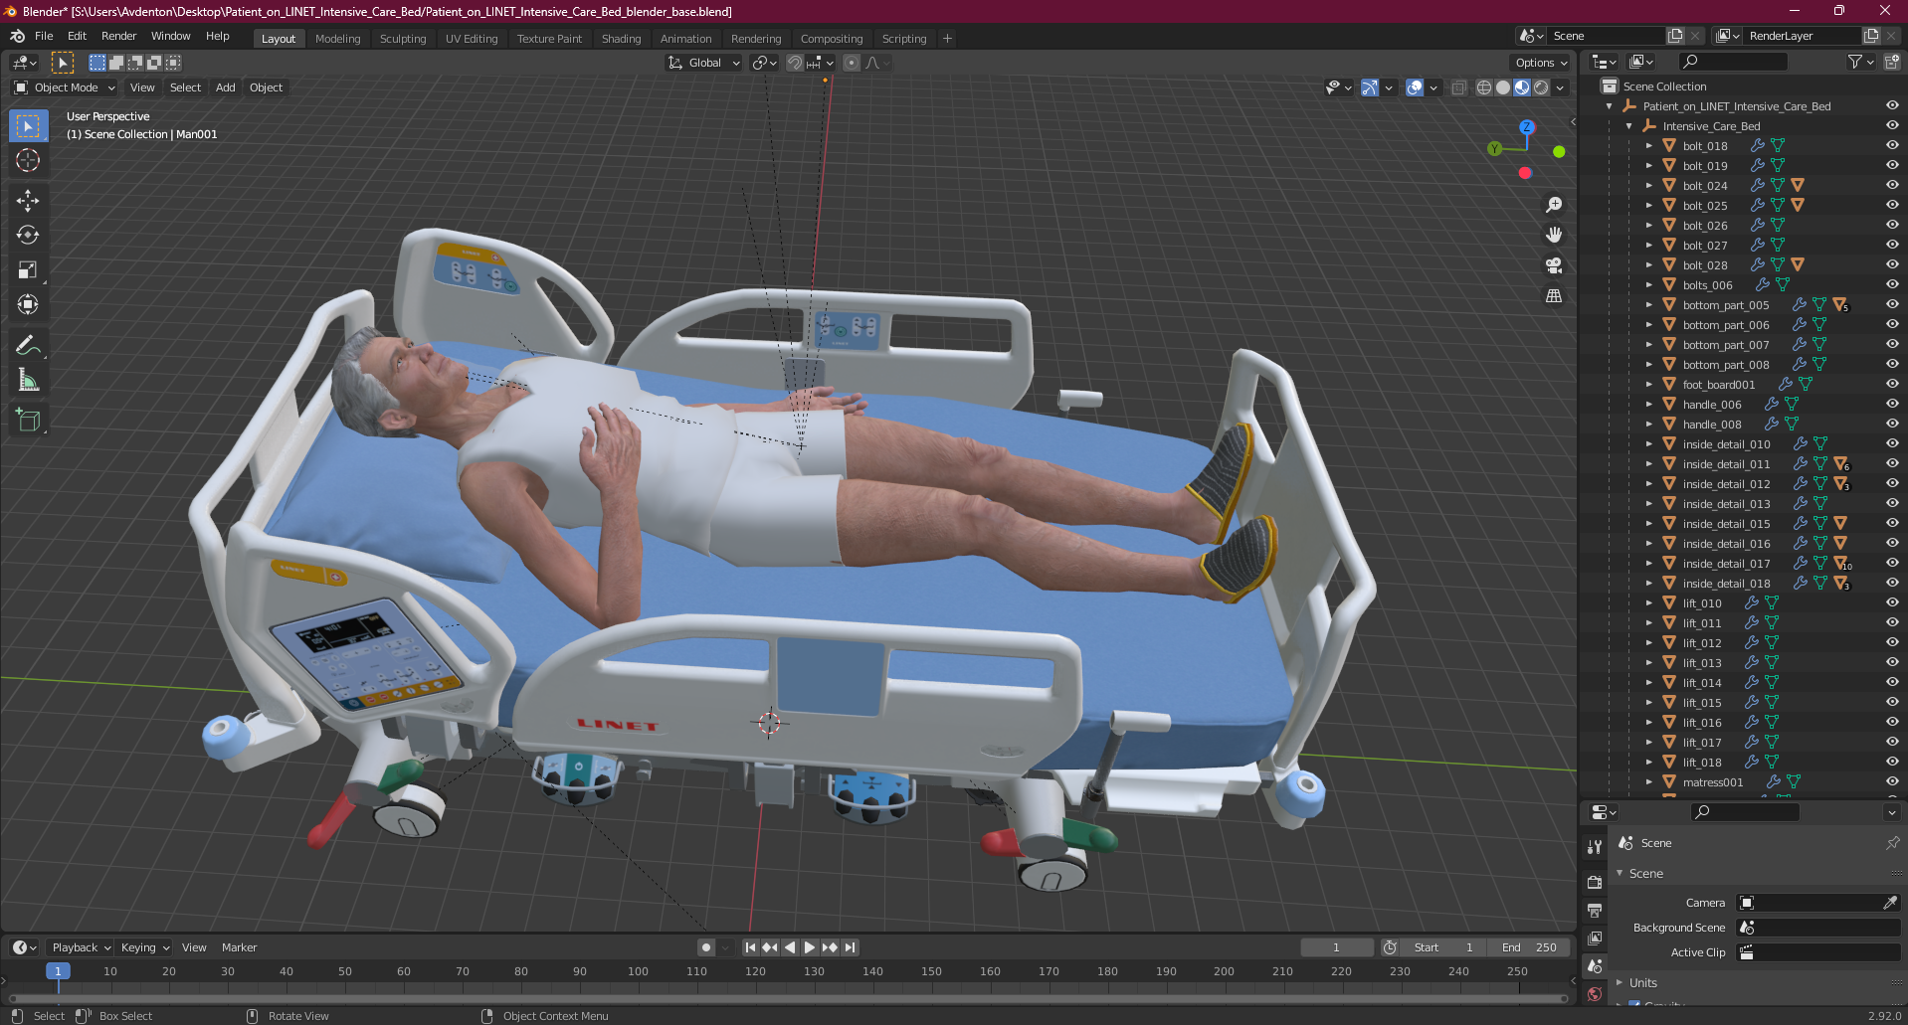This screenshot has width=1908, height=1025.
Task: Toggle camera view with camera icon
Action: [x=1554, y=265]
